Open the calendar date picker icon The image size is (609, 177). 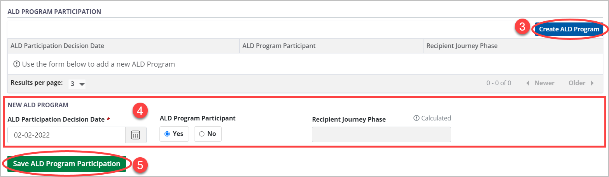135,135
